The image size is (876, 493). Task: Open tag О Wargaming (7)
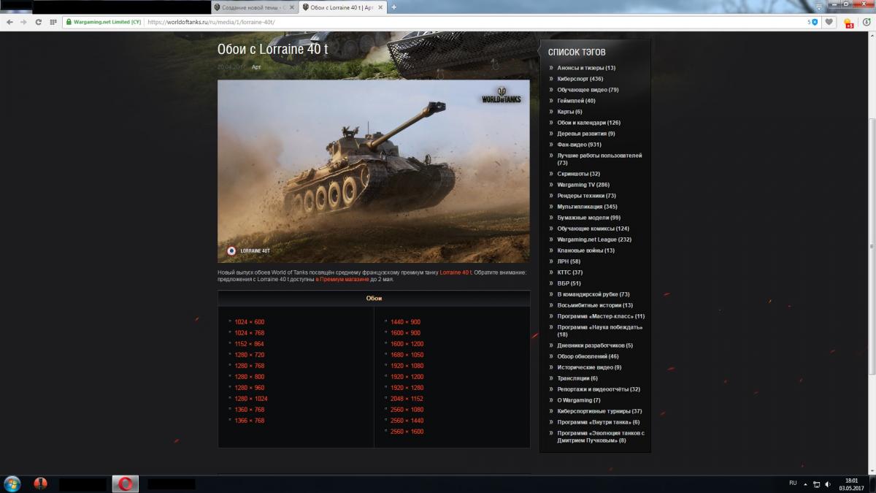click(x=579, y=400)
